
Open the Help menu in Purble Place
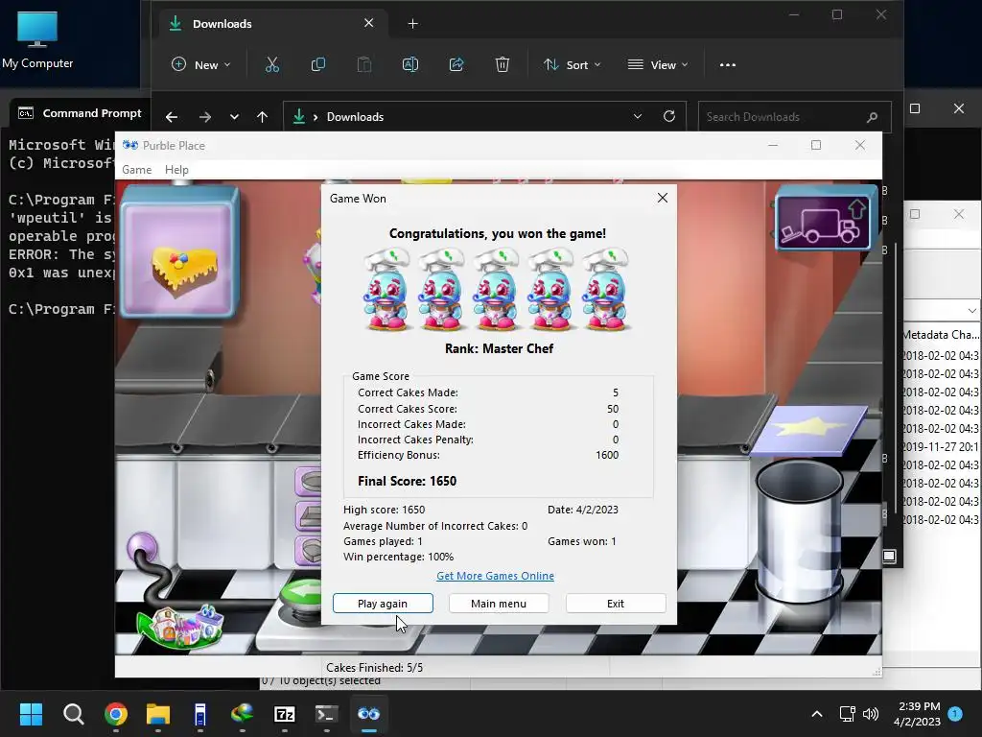(176, 170)
